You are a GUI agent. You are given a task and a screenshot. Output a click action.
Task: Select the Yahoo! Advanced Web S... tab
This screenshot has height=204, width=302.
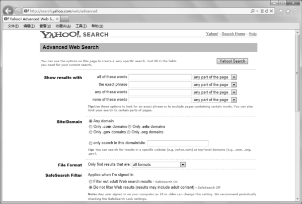point(31,19)
